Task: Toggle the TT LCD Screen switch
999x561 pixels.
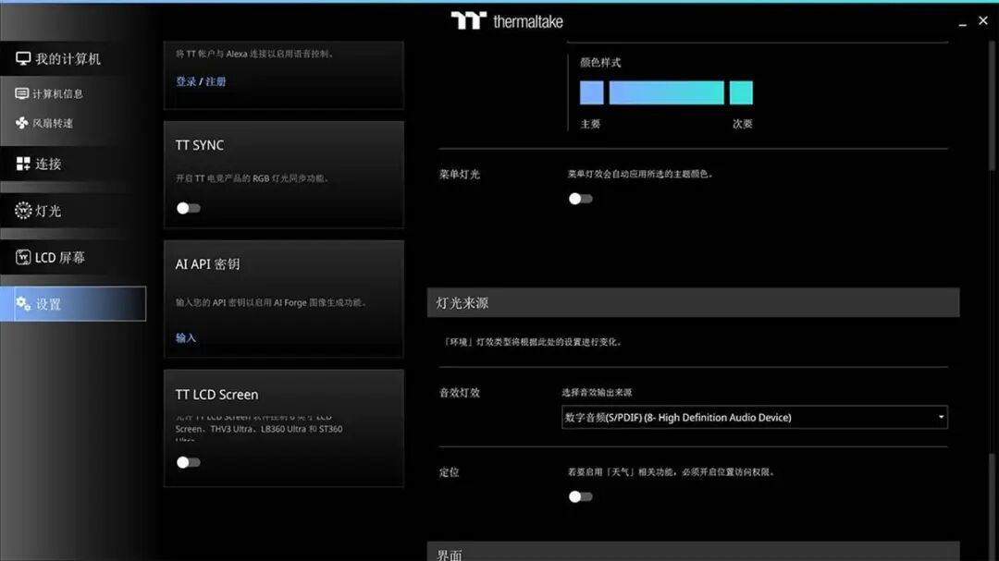Action: point(189,462)
